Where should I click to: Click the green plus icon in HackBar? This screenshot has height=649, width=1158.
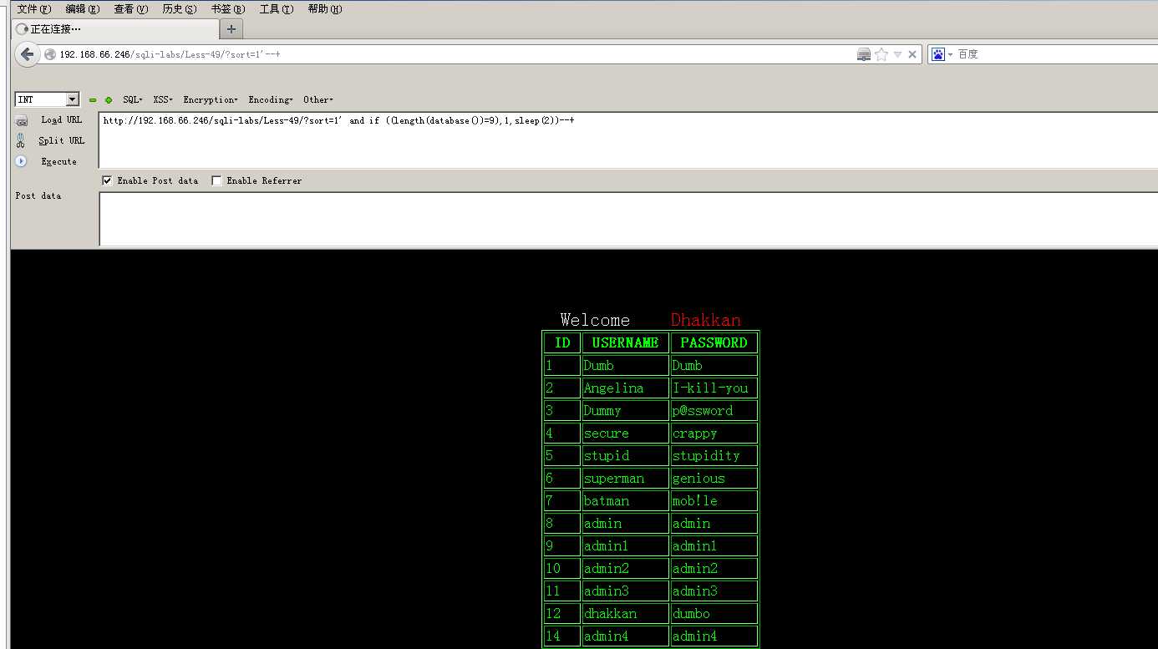[108, 99]
